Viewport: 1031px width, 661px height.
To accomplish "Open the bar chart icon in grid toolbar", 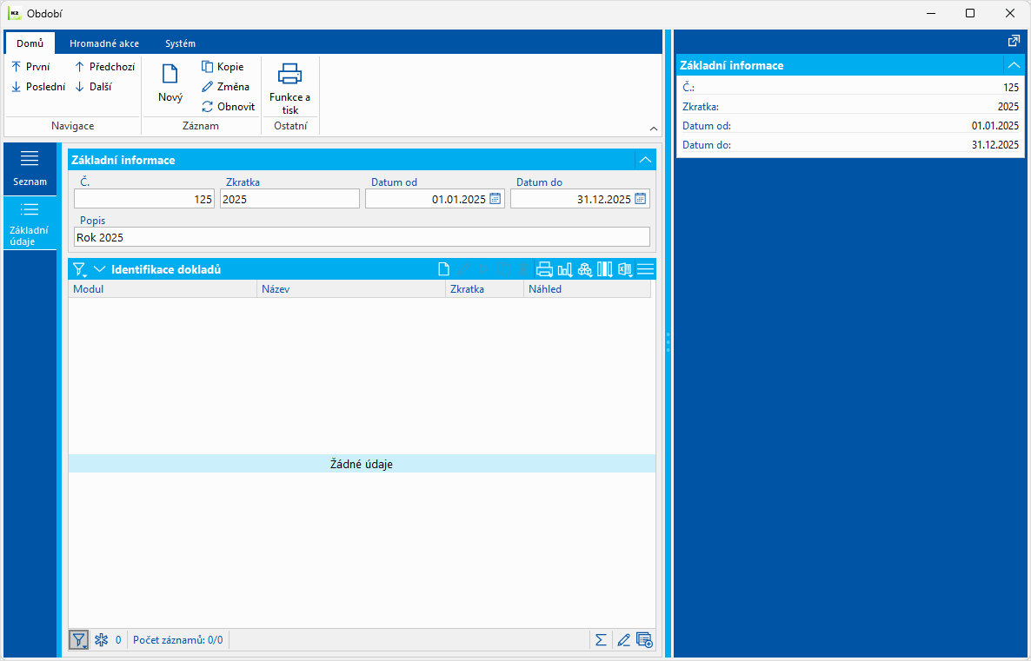I will click(565, 268).
